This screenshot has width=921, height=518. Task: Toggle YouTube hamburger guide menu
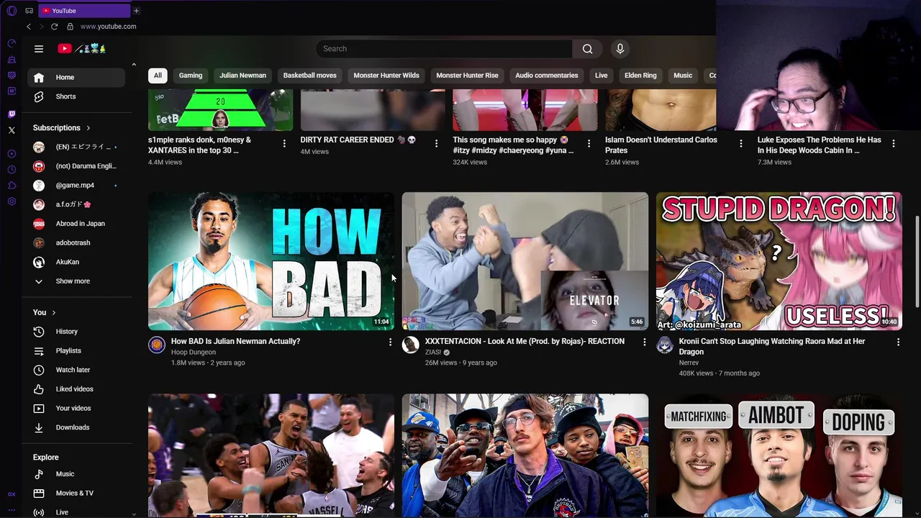coord(39,49)
